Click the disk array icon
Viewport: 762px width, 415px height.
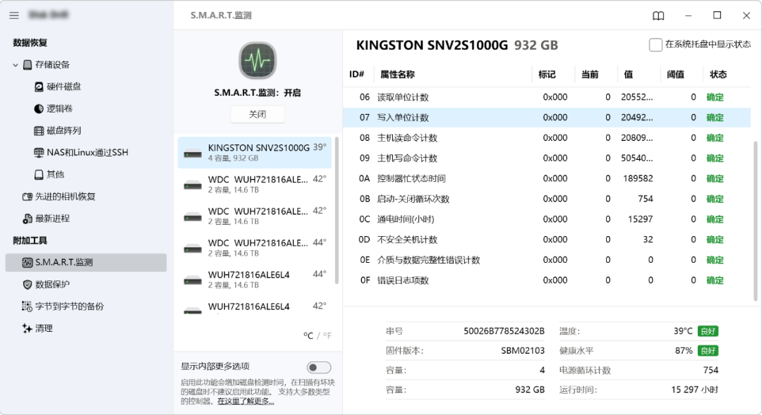click(39, 130)
